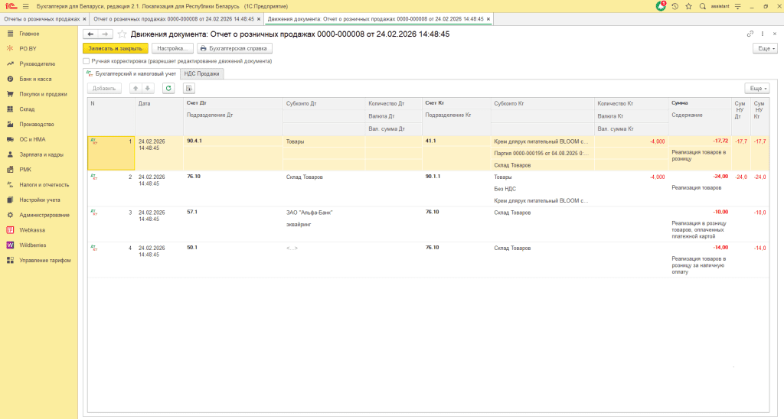
Task: Close the Отчеты о розничных продажах tab
Action: (x=83, y=18)
